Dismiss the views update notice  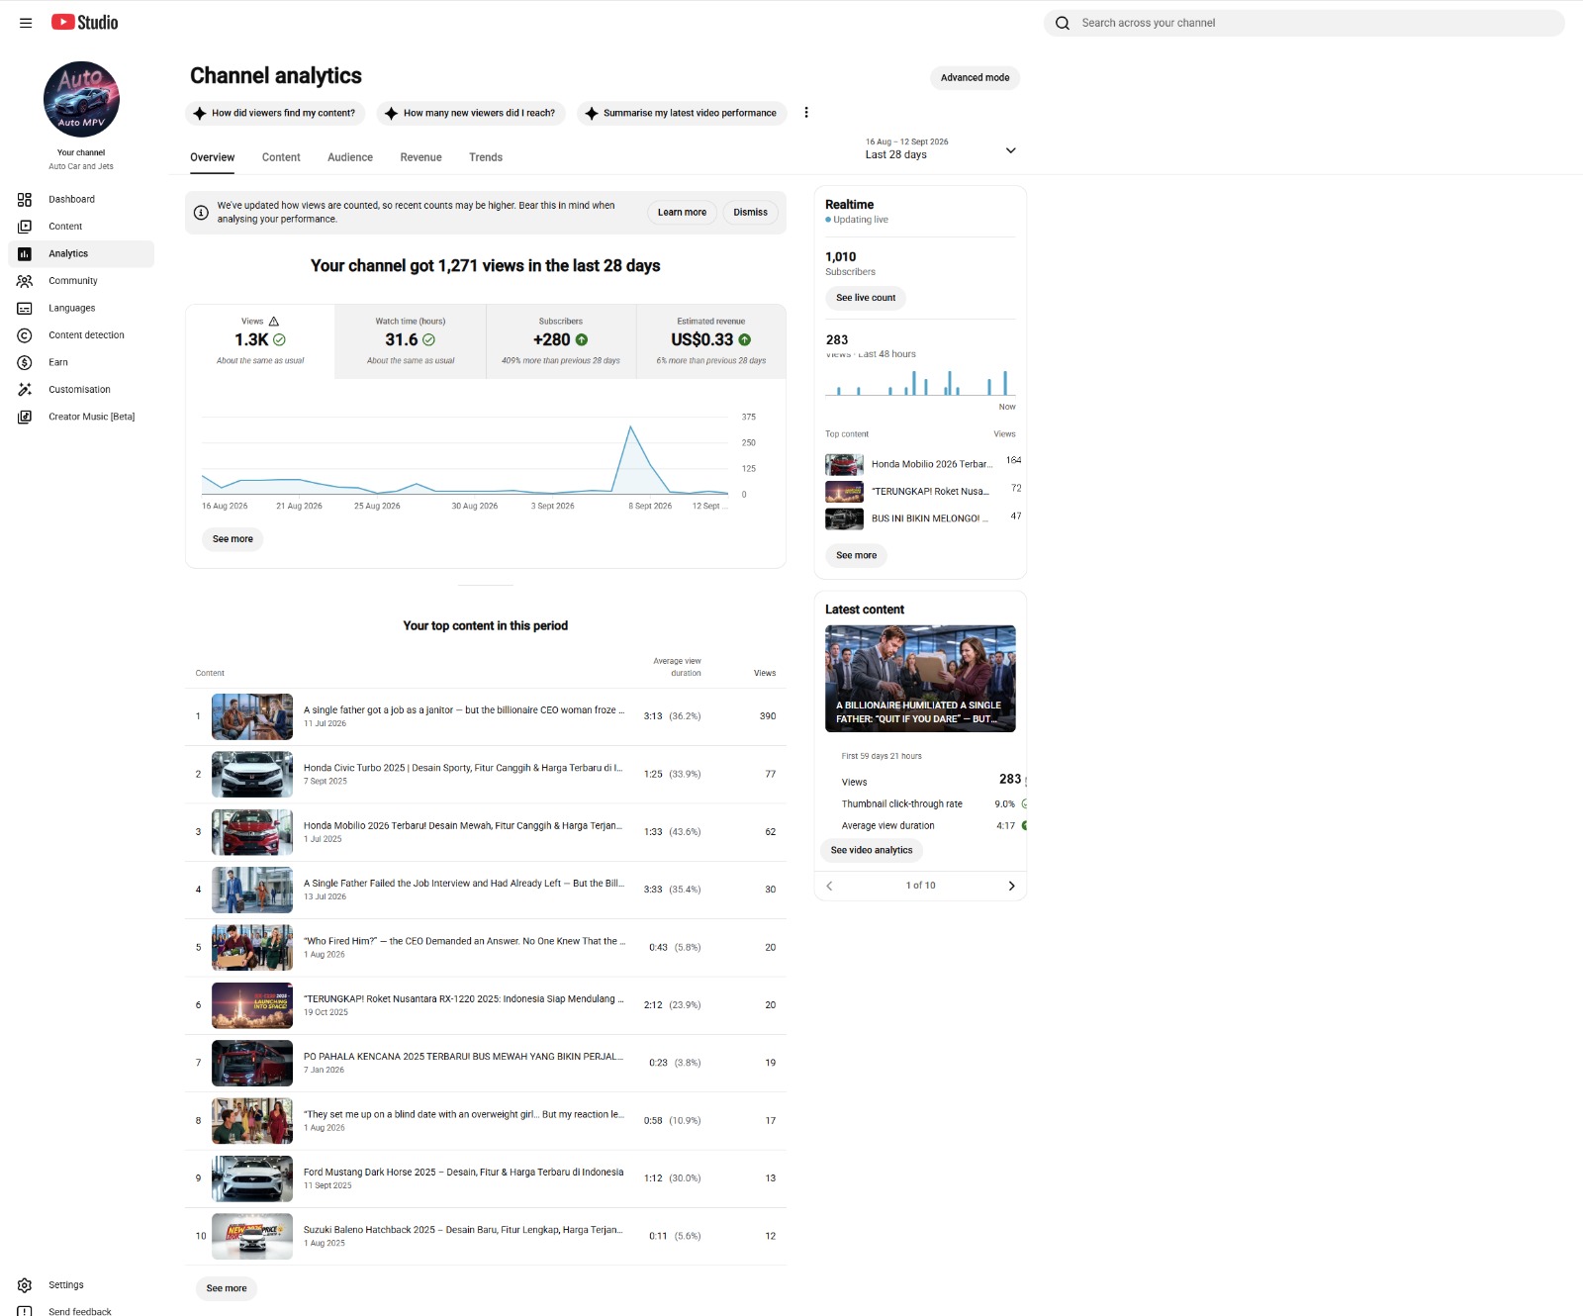tap(751, 212)
